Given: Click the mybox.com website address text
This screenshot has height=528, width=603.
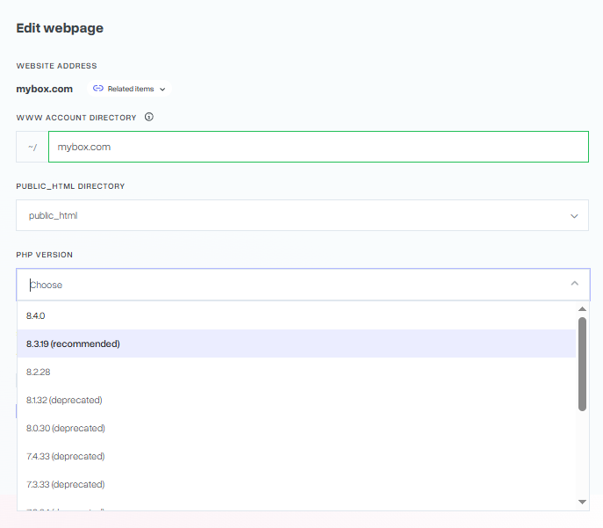Looking at the screenshot, I should coord(44,89).
